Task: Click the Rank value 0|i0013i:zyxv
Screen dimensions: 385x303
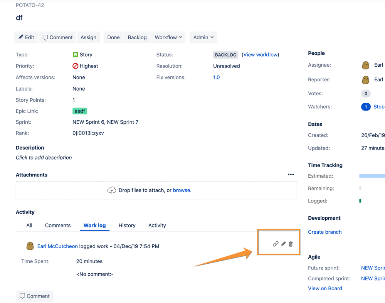Action: tap(88, 133)
